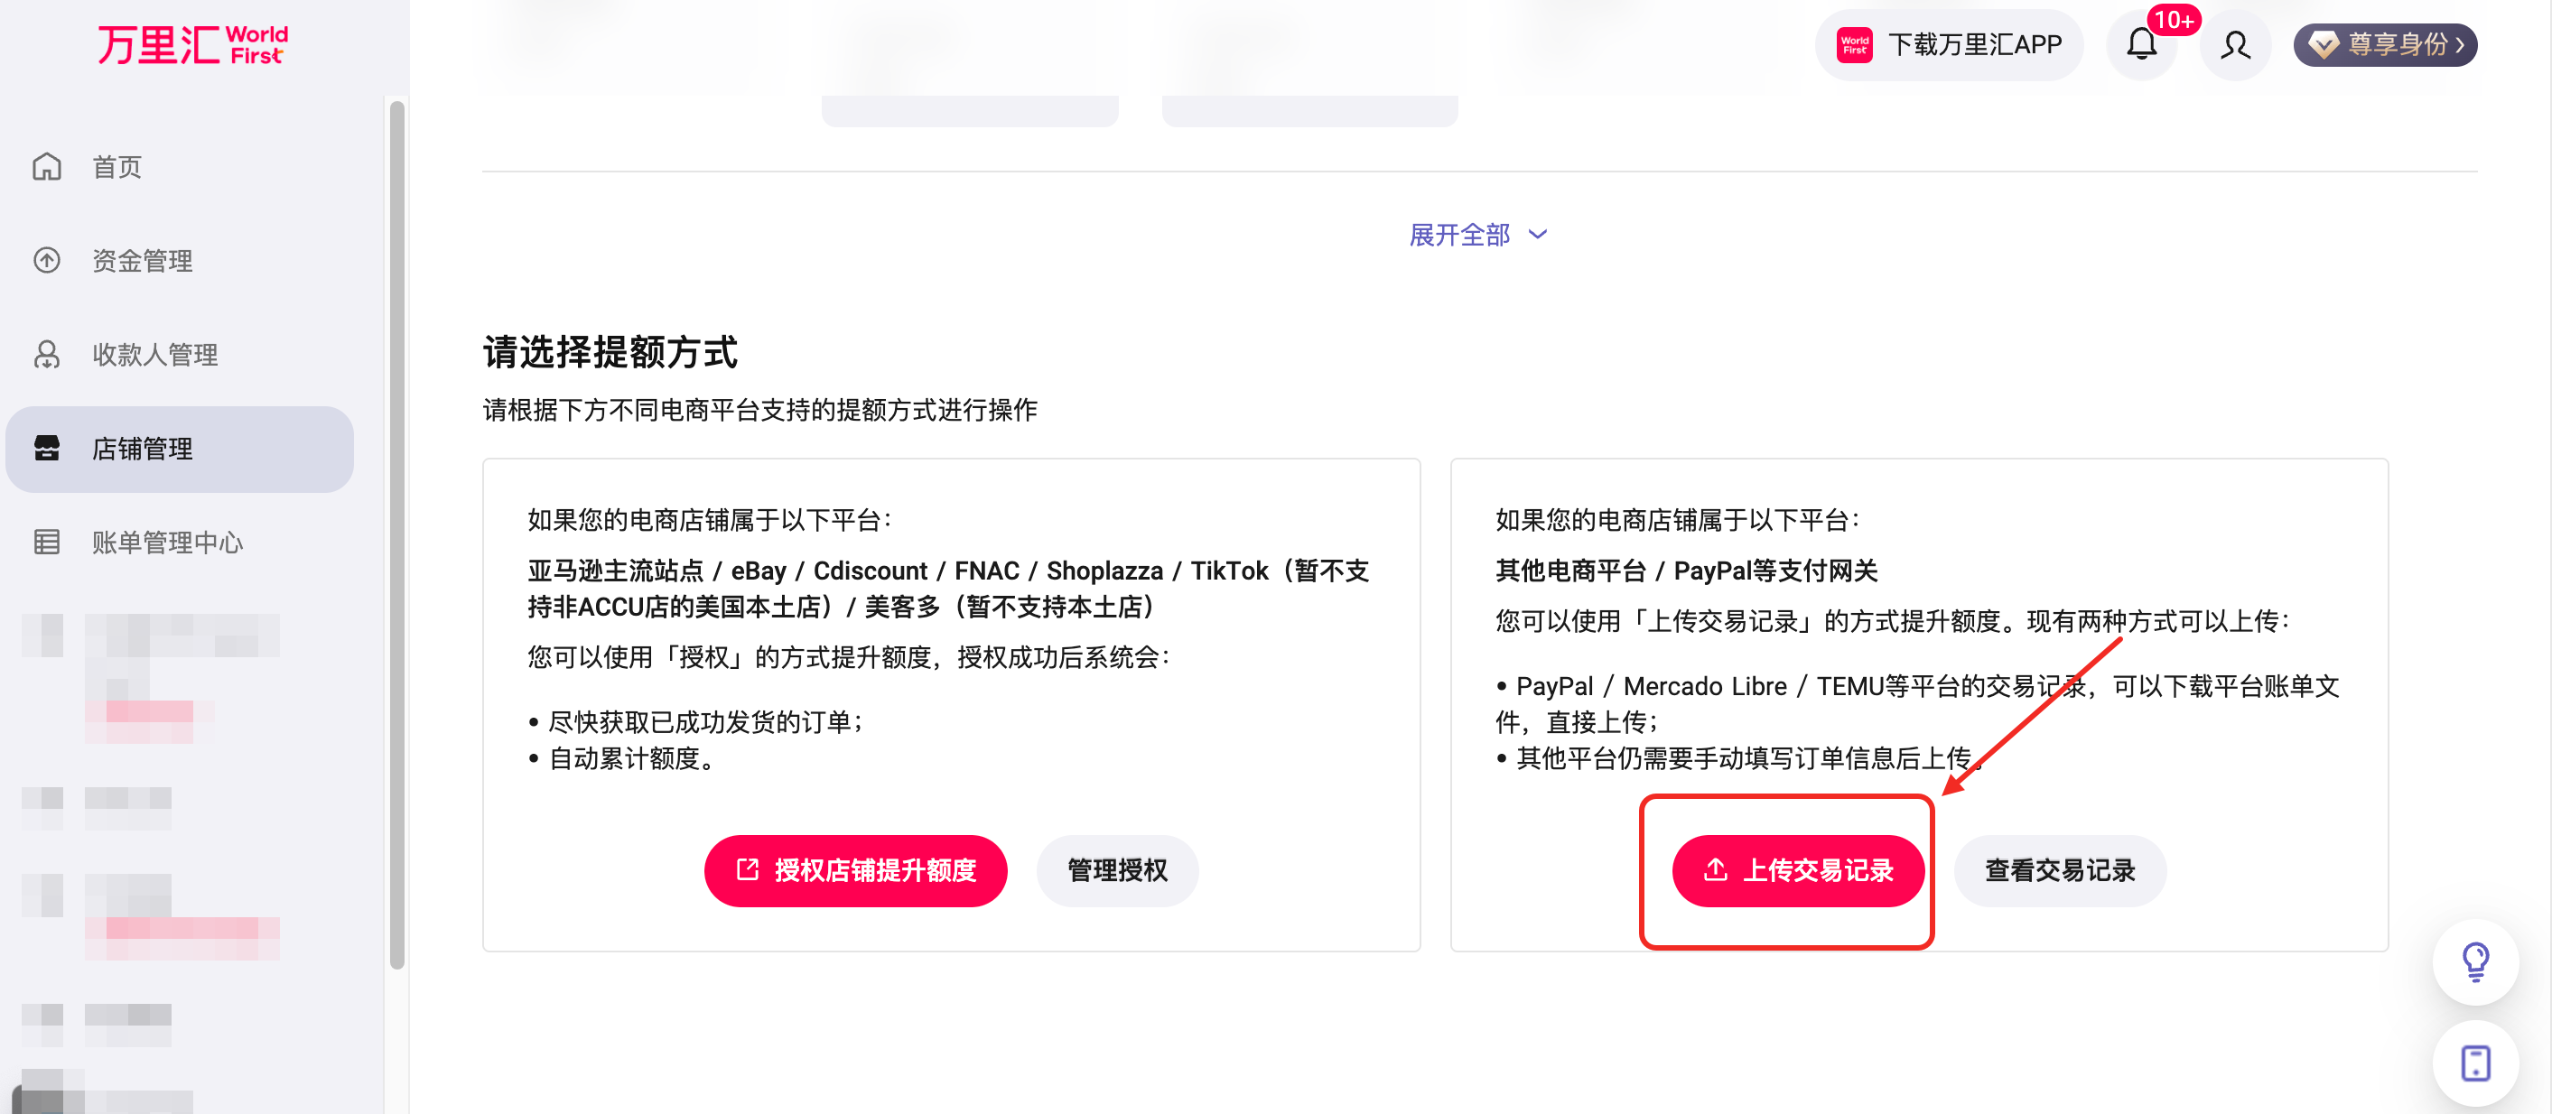
Task: Open 查看交易记录 button
Action: [x=2059, y=870]
